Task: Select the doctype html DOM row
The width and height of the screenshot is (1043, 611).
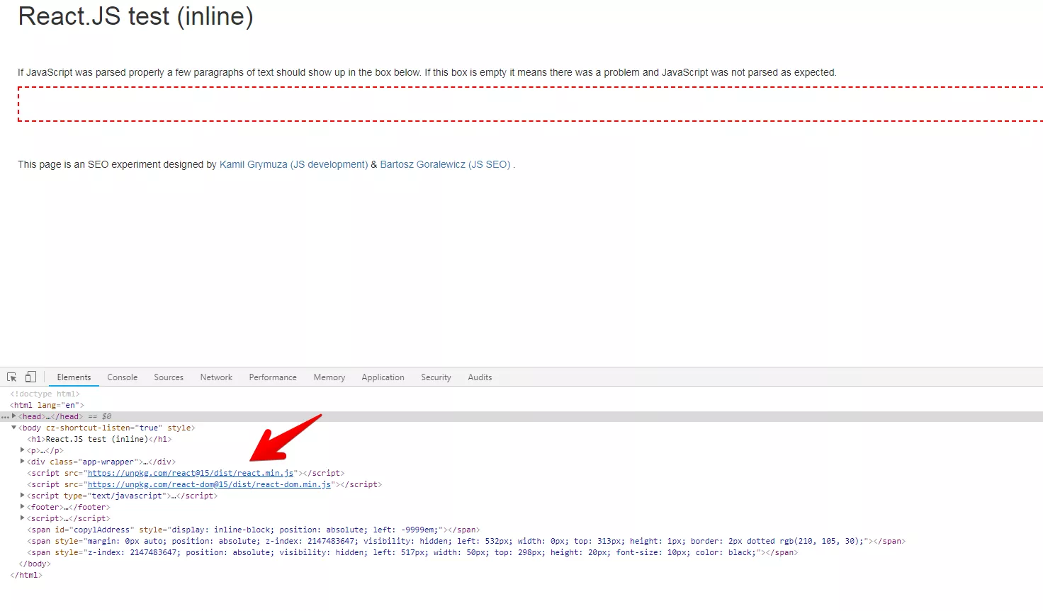Action: coord(45,394)
